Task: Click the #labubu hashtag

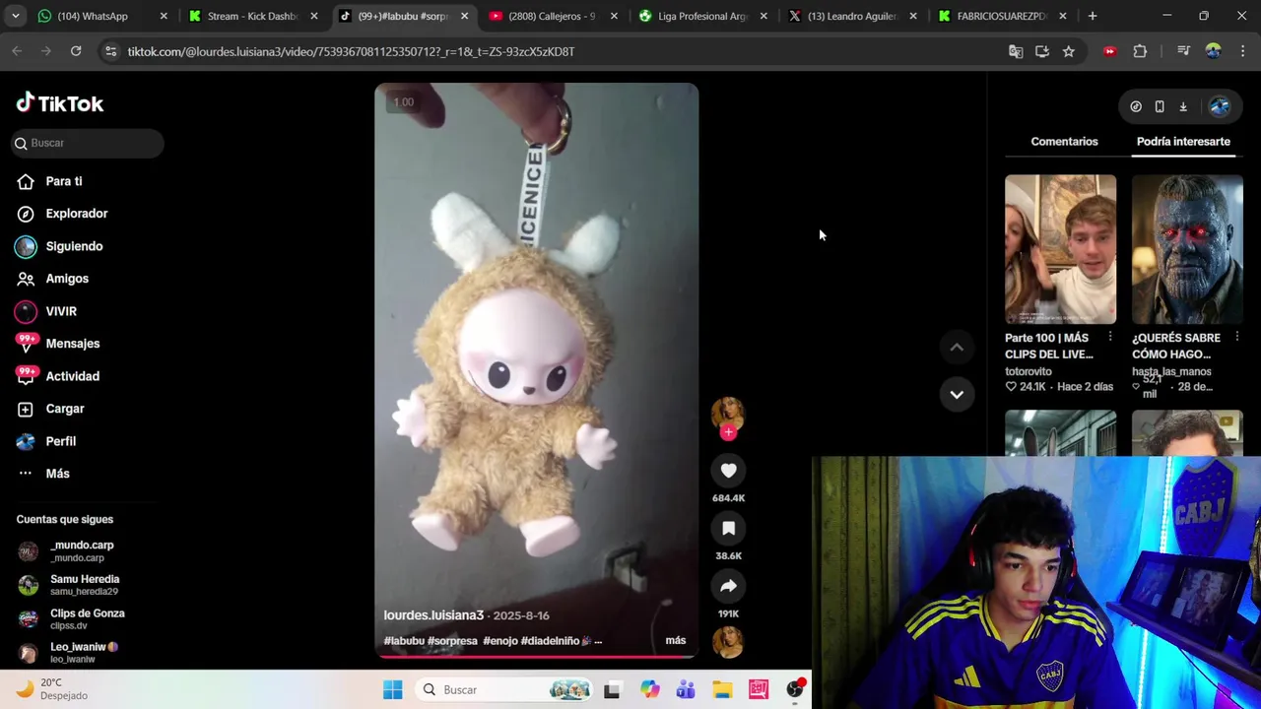Action: pyautogui.click(x=404, y=640)
